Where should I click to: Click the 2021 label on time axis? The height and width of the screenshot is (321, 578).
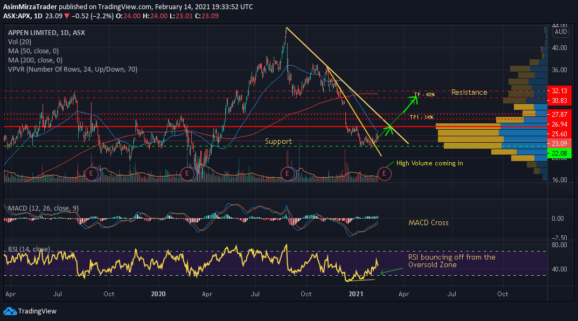pyautogui.click(x=356, y=294)
